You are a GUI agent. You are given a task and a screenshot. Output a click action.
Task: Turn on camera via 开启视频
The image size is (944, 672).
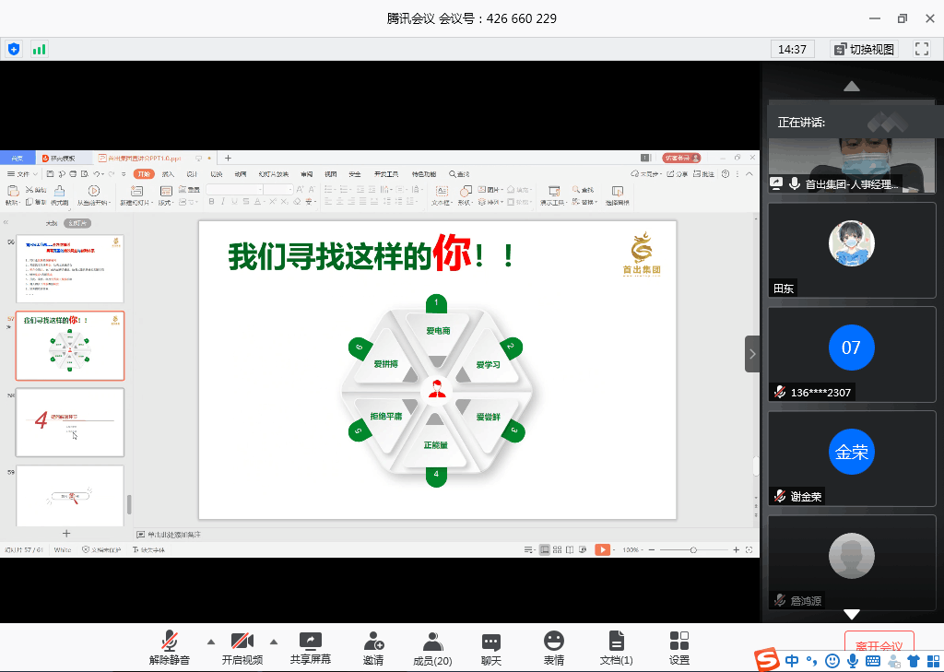click(x=242, y=648)
